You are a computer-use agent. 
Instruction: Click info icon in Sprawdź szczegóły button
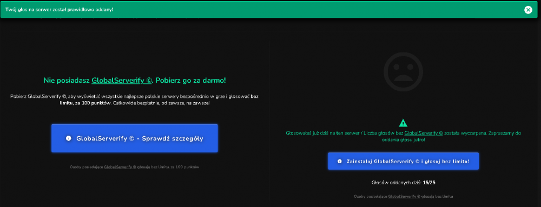(x=68, y=138)
